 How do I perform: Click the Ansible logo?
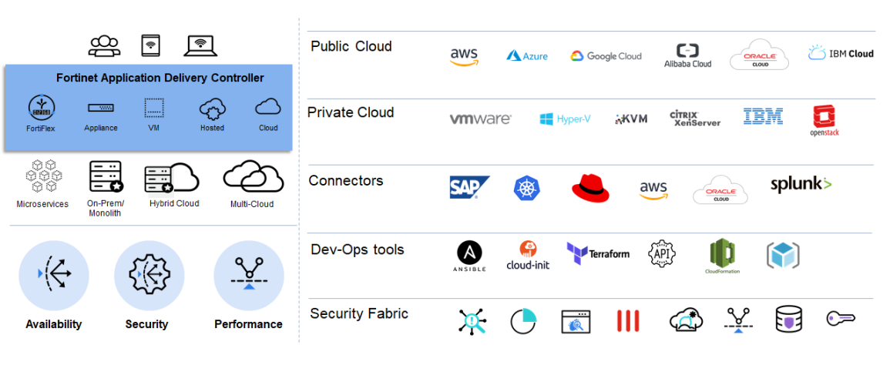(x=469, y=256)
